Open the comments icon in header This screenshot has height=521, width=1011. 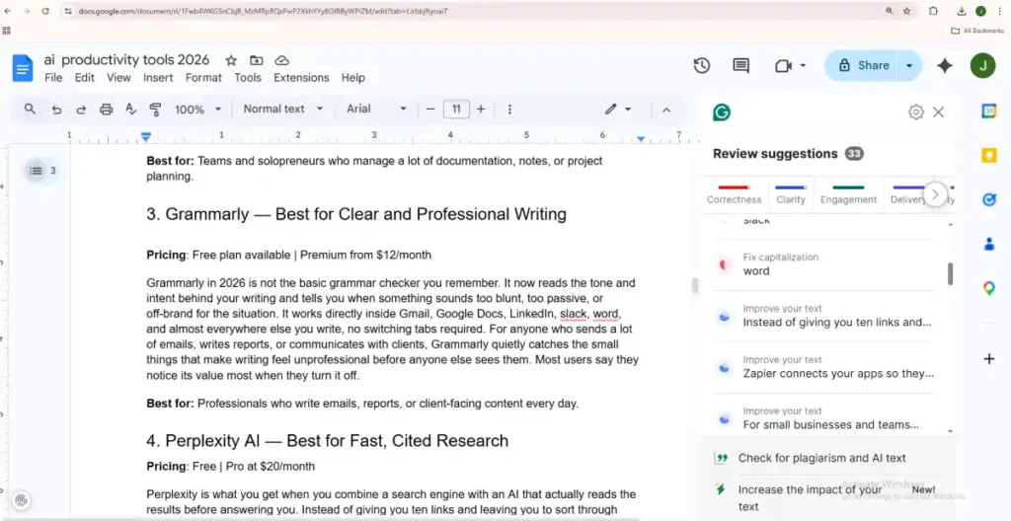pyautogui.click(x=740, y=65)
